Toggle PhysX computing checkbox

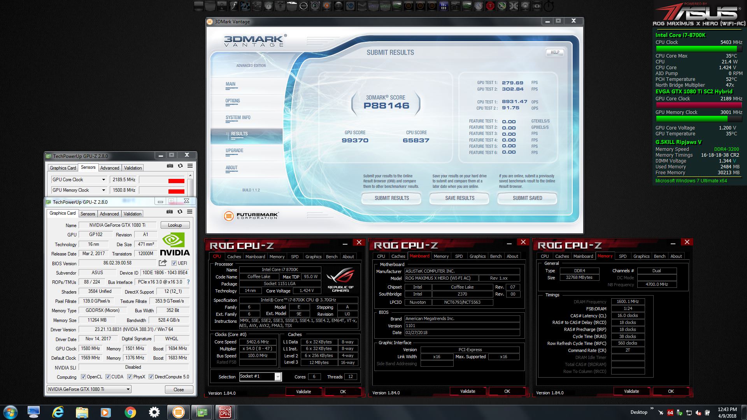point(130,377)
